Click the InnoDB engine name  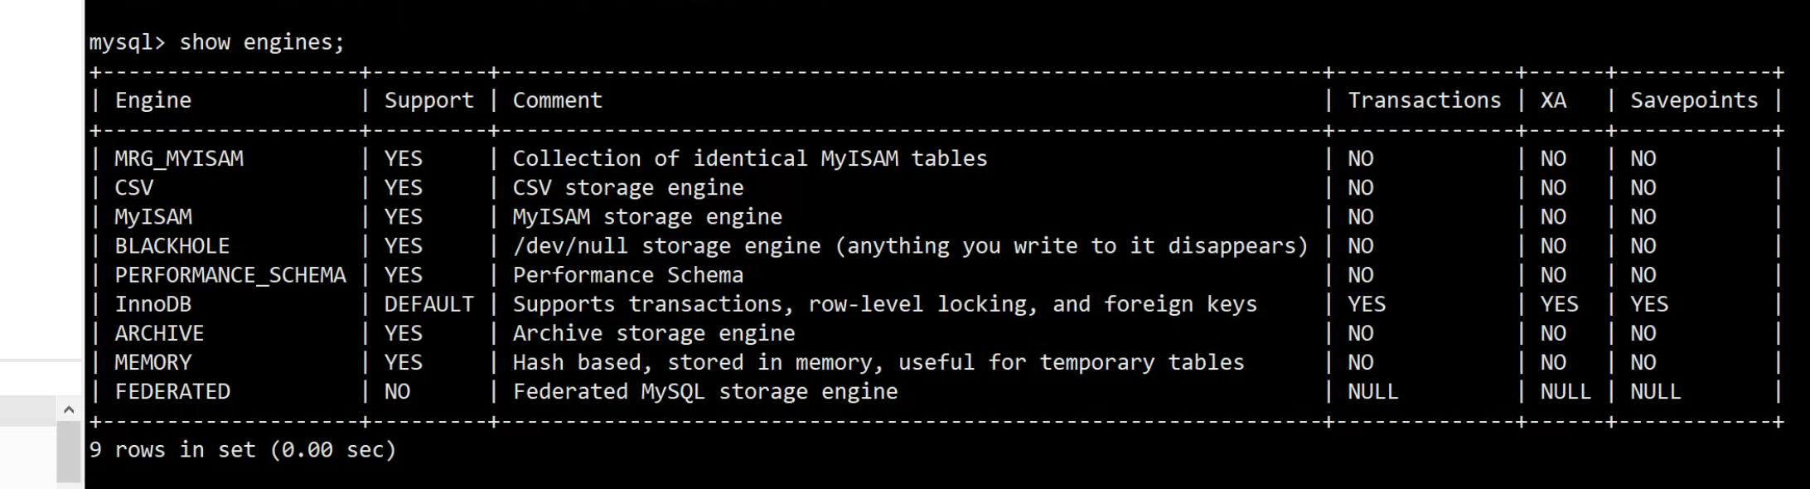(x=152, y=304)
